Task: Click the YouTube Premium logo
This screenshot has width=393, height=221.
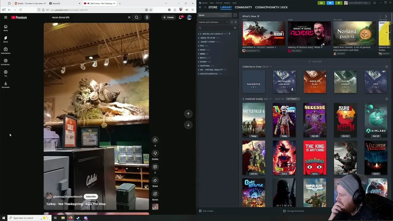Action: [x=19, y=17]
